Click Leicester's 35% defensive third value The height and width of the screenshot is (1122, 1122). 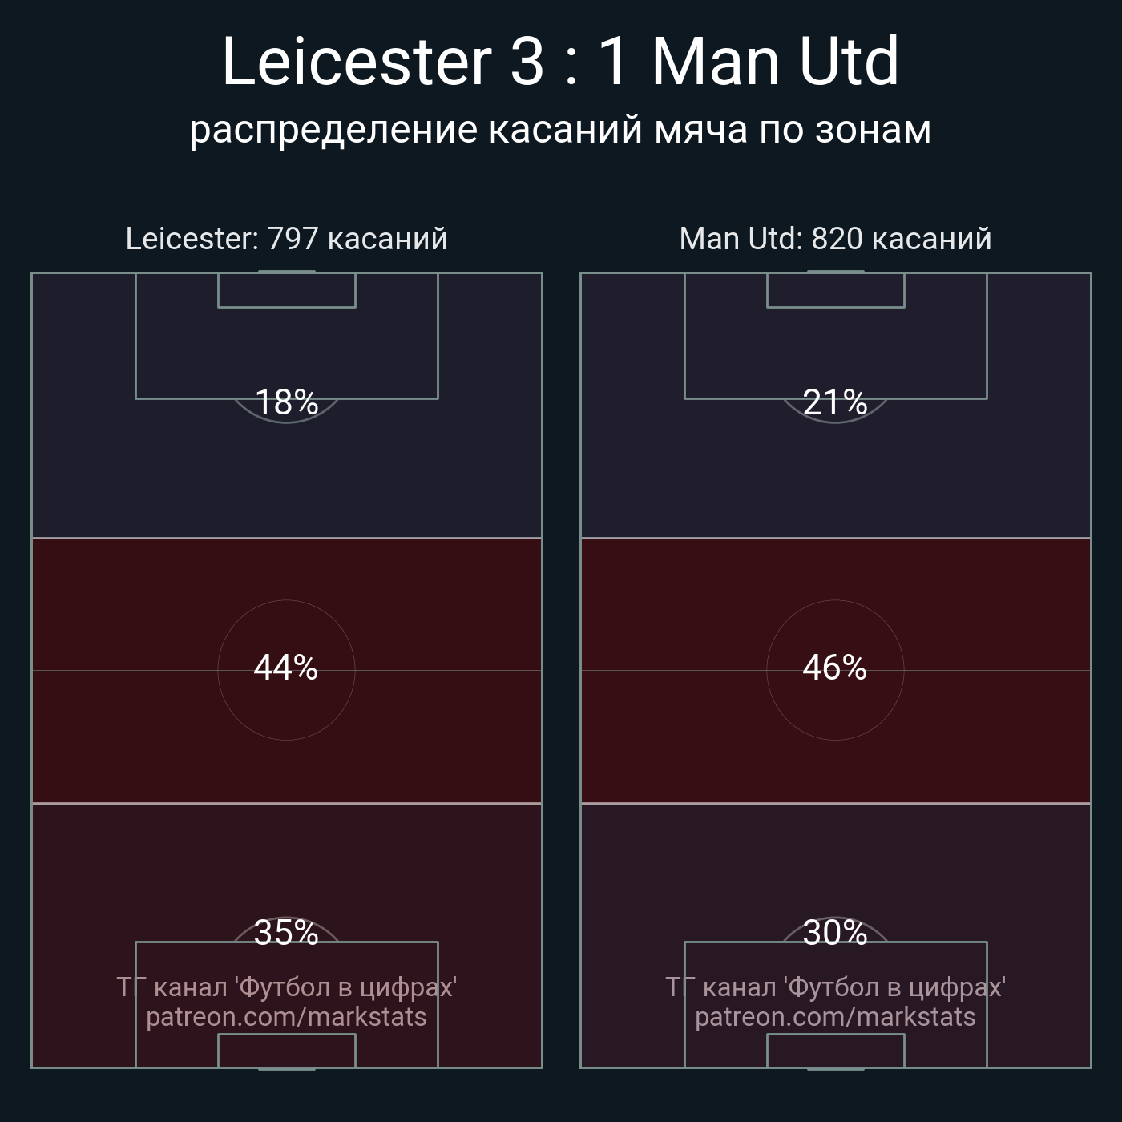pos(286,933)
